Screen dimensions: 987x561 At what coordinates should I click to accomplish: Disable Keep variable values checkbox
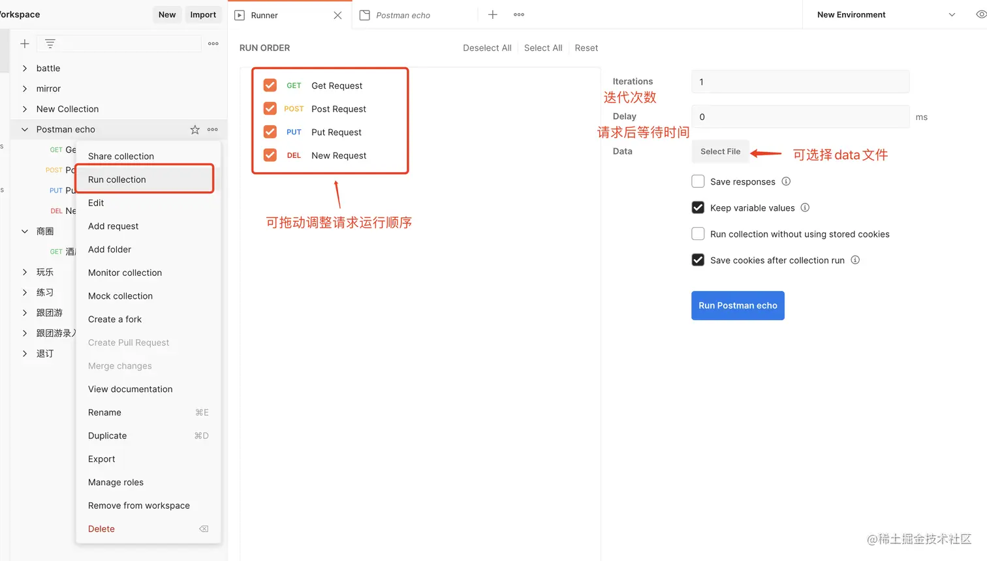pos(698,207)
